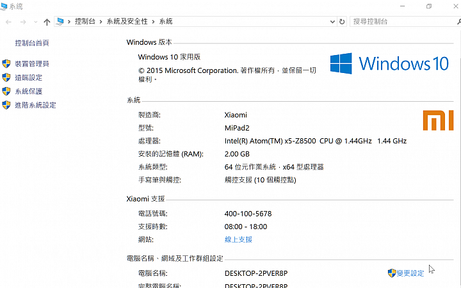This screenshot has width=461, height=288.
Task: Minimize the 系統 window
Action: pos(403,6)
